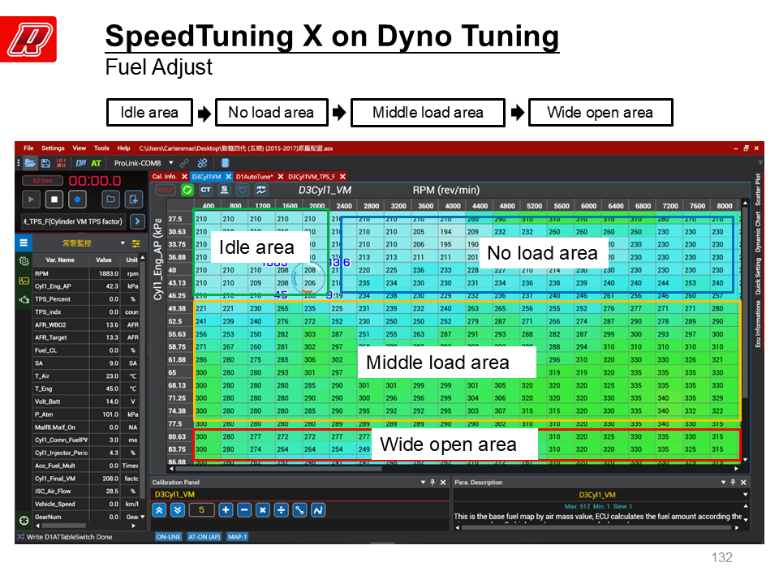Viewport: 779px width, 584px height.
Task: Click the blue disconnect link icon
Action: (x=202, y=163)
